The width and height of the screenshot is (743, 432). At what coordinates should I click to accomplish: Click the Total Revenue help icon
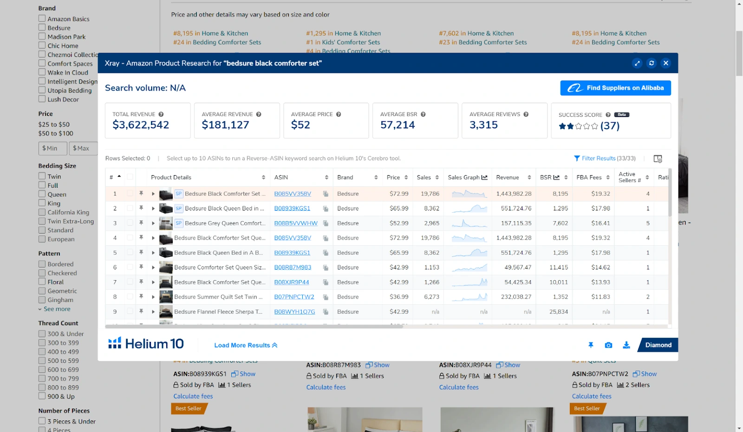pos(161,114)
